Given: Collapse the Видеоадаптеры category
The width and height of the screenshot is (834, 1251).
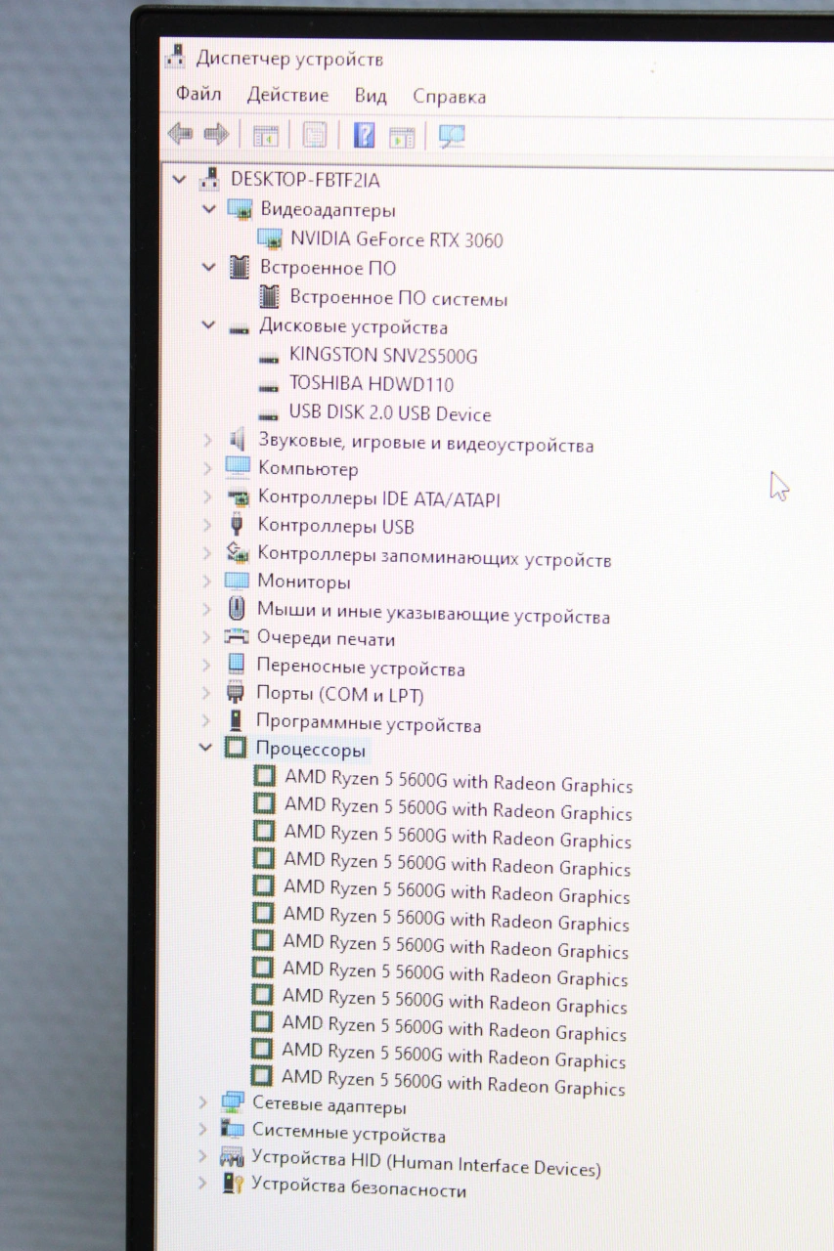Looking at the screenshot, I should point(208,210).
